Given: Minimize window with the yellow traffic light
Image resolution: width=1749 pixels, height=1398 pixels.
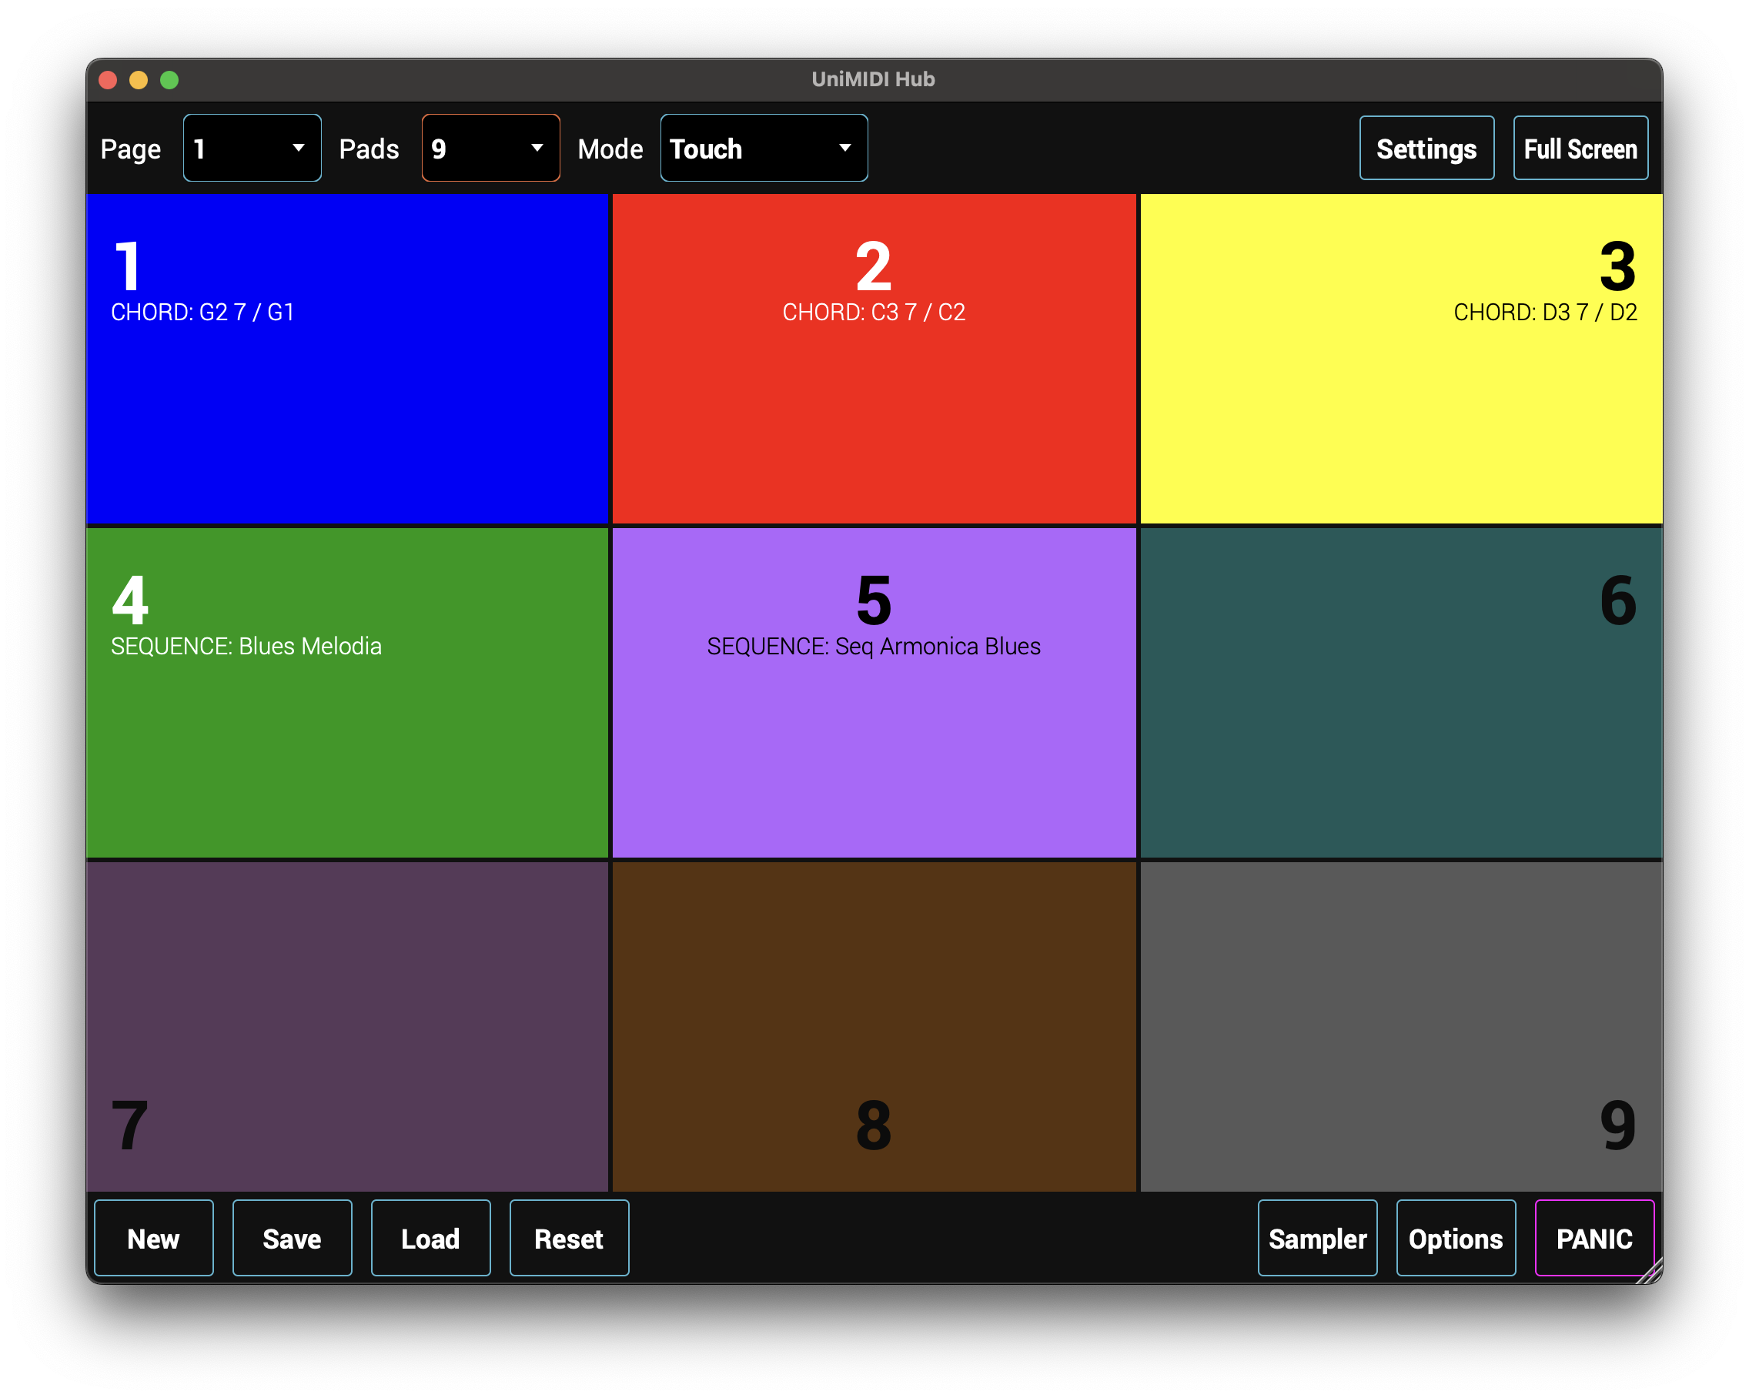Looking at the screenshot, I should [139, 79].
